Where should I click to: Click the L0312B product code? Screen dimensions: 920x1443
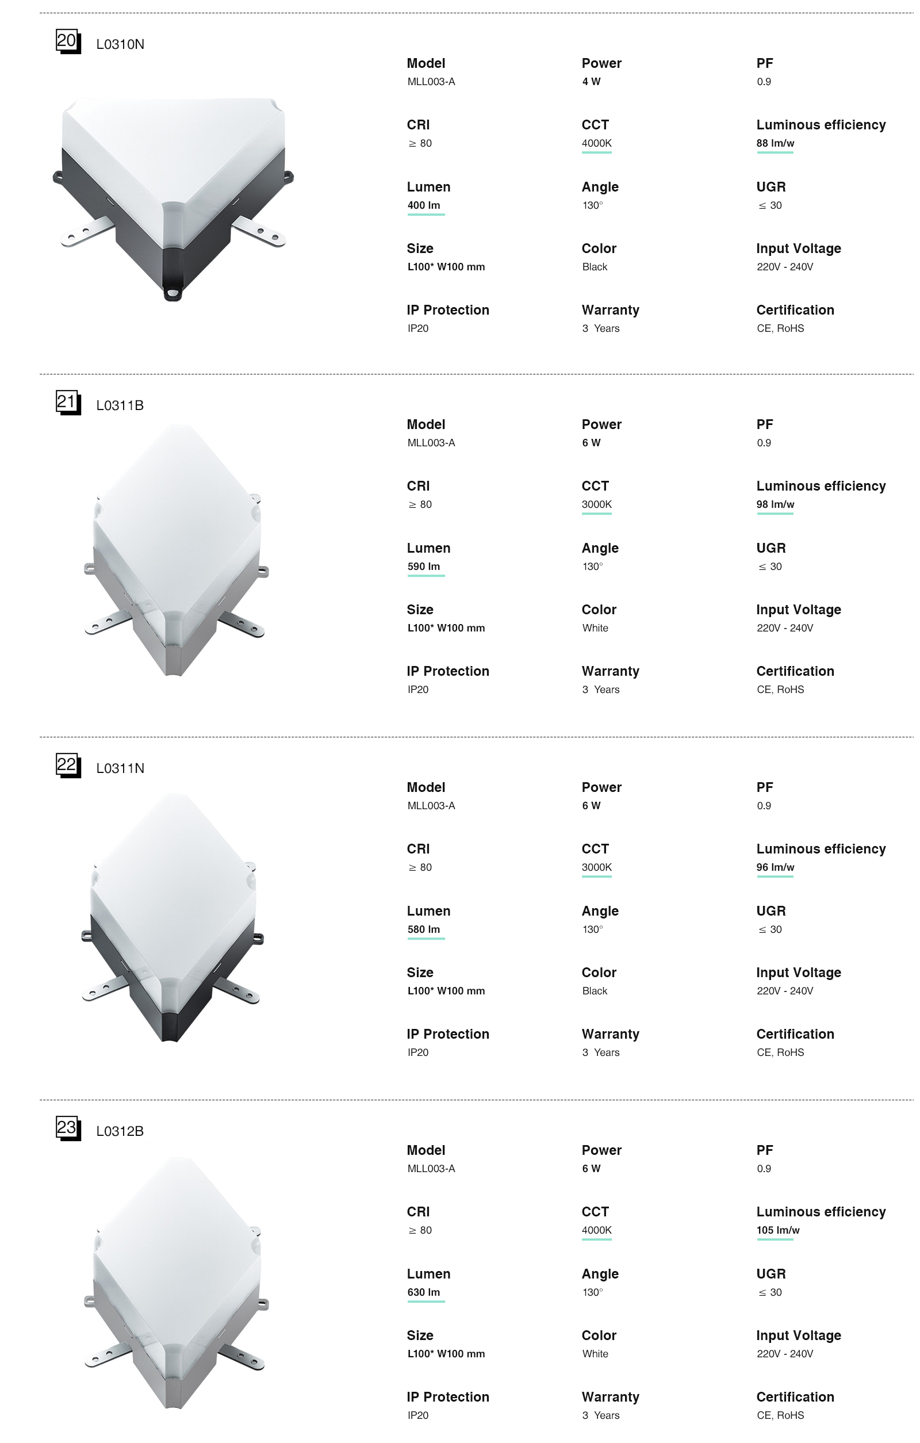pos(120,1131)
